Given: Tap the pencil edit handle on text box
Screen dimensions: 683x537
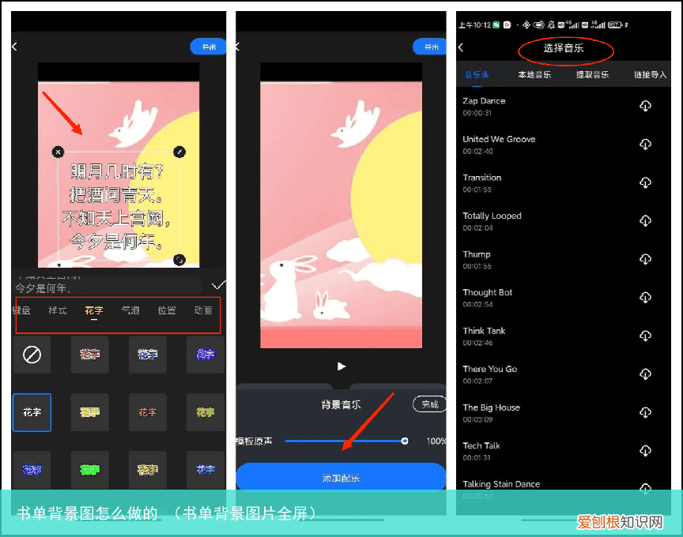Looking at the screenshot, I should (x=179, y=152).
